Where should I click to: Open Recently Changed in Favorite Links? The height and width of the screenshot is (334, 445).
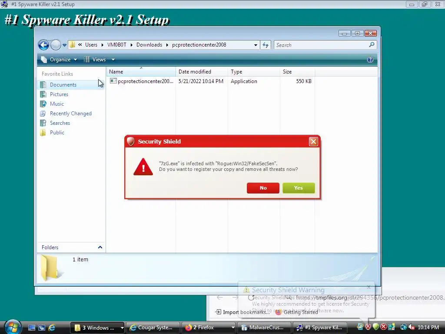point(71,114)
